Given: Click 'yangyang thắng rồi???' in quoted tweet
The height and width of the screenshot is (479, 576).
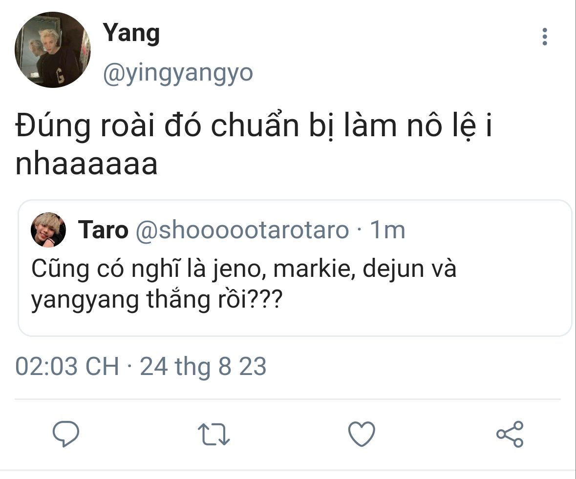Looking at the screenshot, I should 157,300.
